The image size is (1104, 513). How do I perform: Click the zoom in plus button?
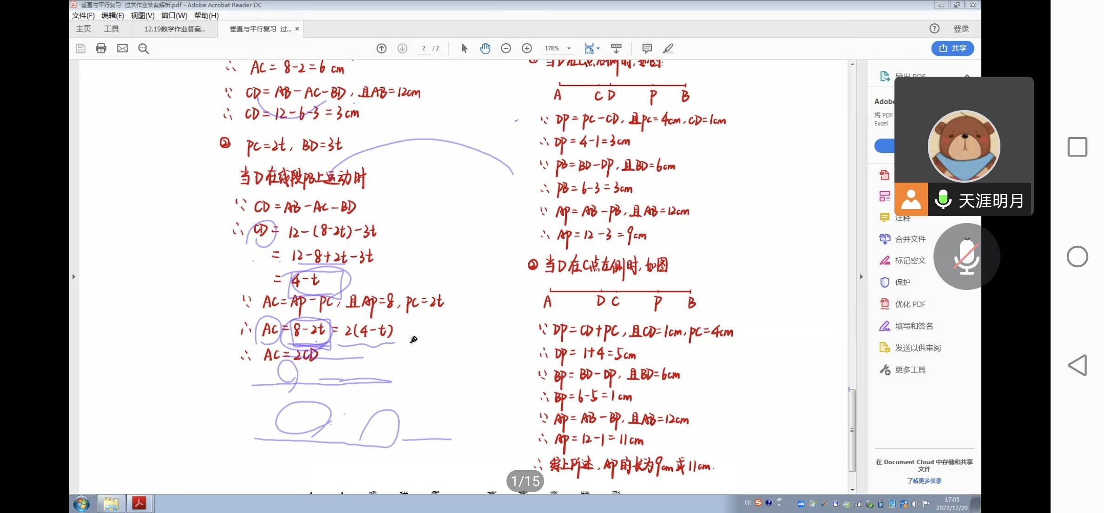click(x=527, y=48)
